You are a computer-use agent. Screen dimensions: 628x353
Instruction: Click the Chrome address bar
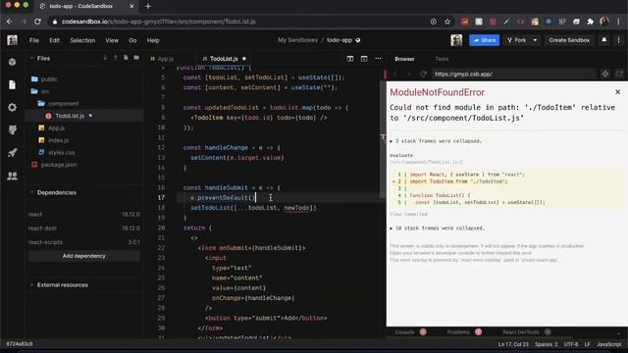[240, 22]
